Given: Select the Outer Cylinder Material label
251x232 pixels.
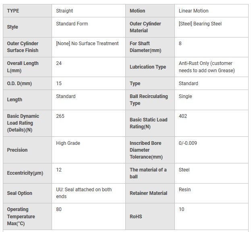Looking at the screenshot, I should coord(145,27).
